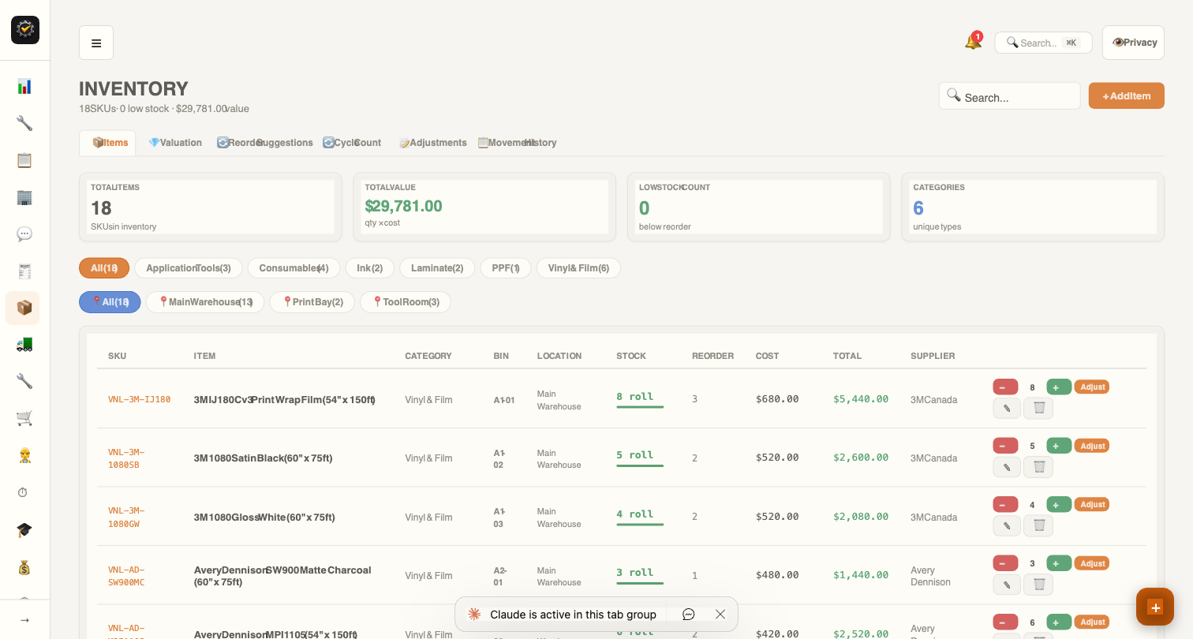Click the Add Item button
This screenshot has height=639, width=1193.
tap(1126, 95)
